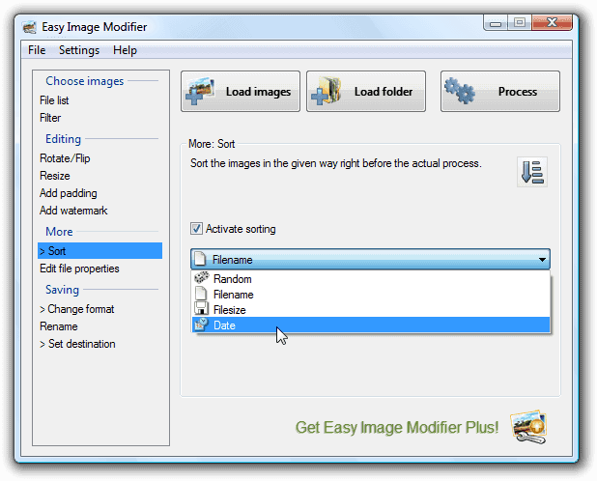Image resolution: width=597 pixels, height=481 pixels.
Task: Uncheck the Activate sorting checkbox
Action: (x=196, y=229)
